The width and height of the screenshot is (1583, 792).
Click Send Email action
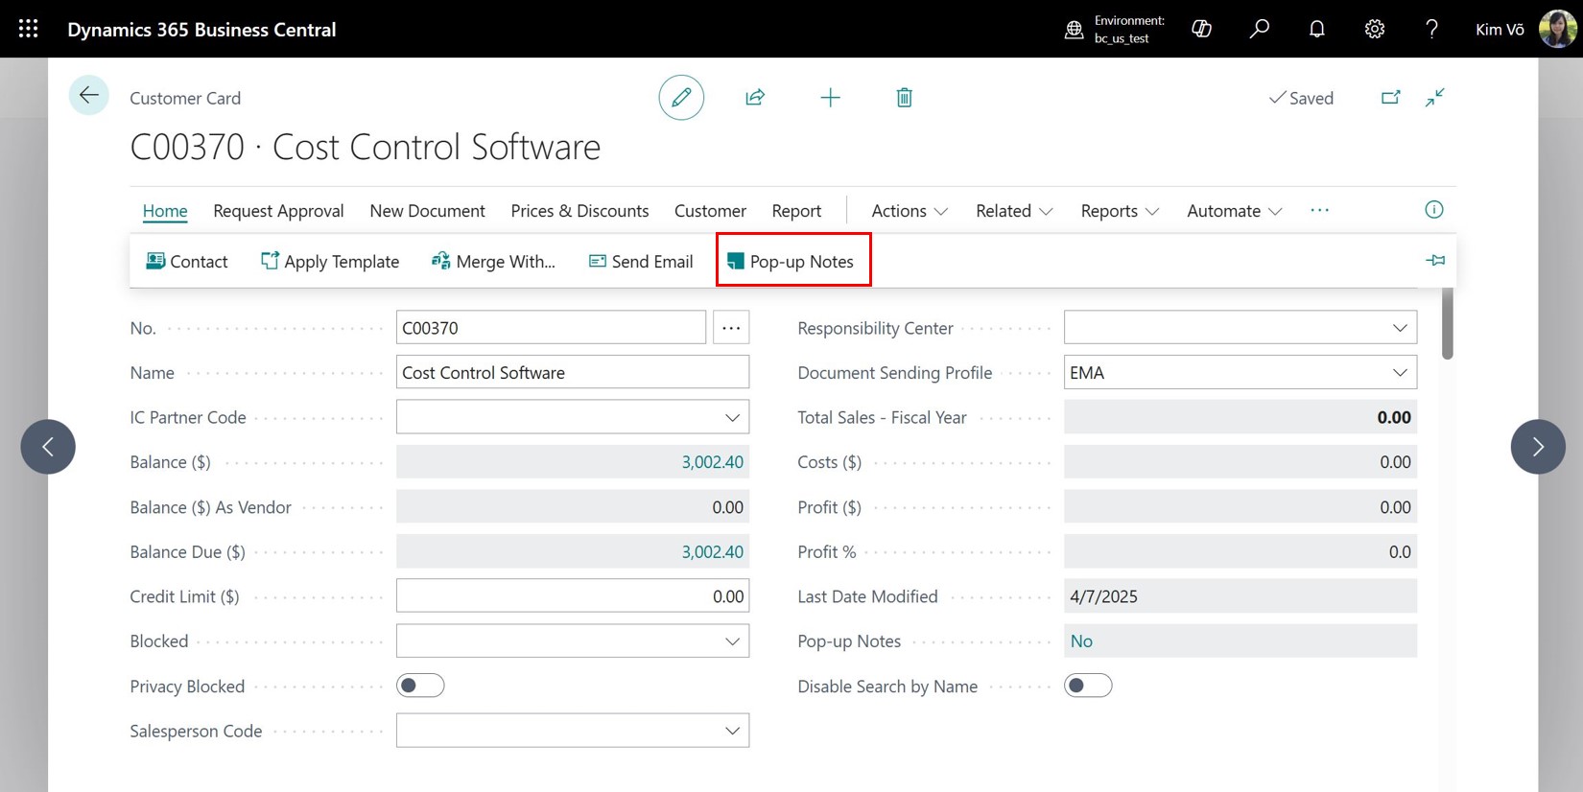pos(641,261)
